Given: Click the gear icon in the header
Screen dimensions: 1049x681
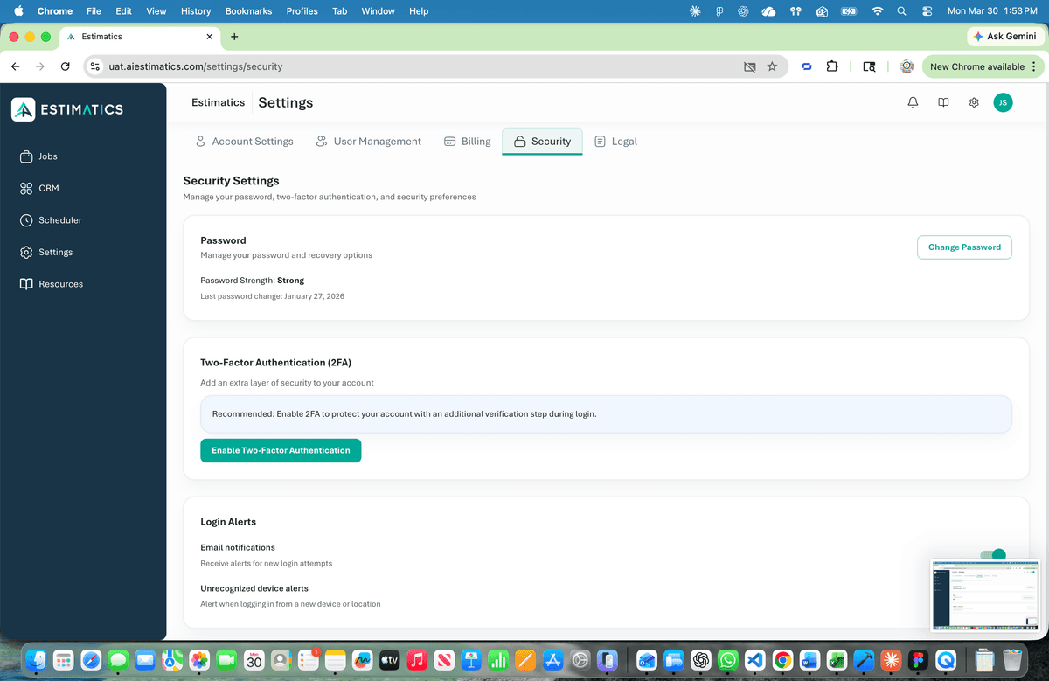Looking at the screenshot, I should pyautogui.click(x=974, y=102).
